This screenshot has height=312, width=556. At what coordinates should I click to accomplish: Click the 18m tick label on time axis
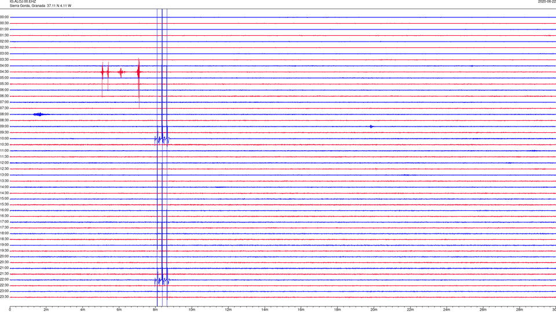tap(337, 310)
